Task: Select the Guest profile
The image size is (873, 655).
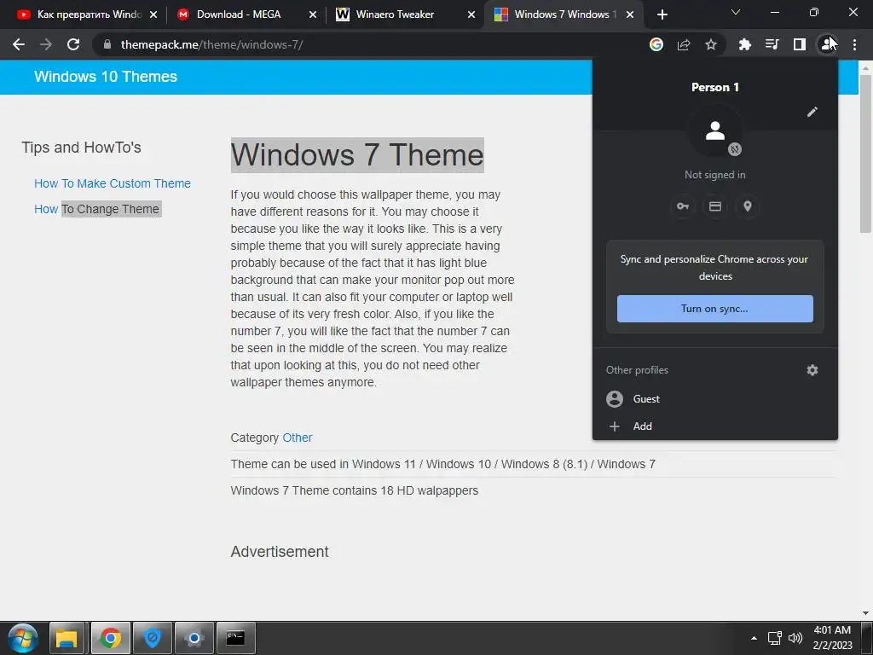Action: pos(715,399)
